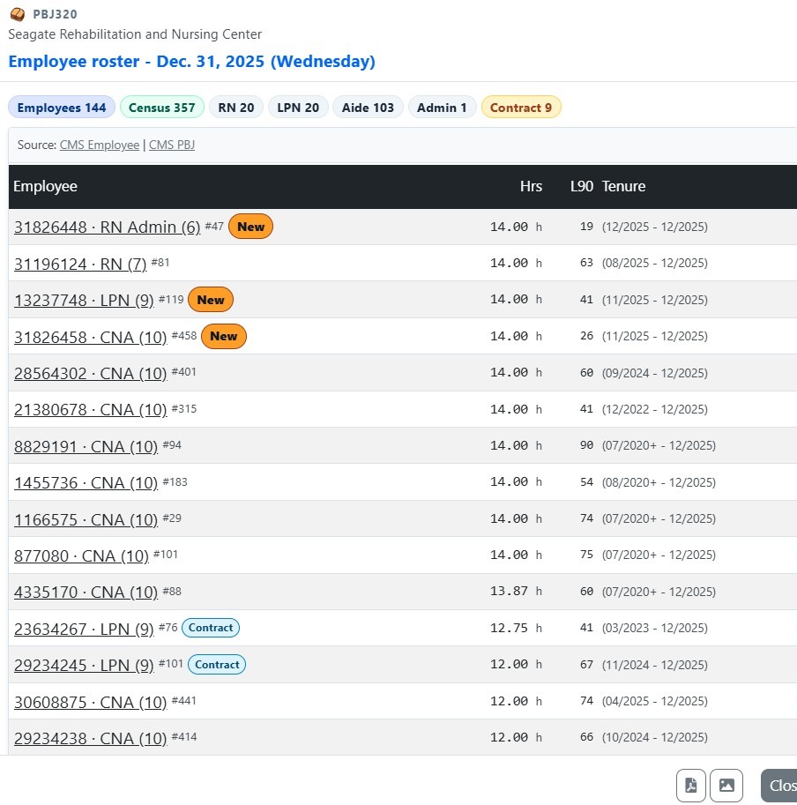Open the CMS Employee source link
Image resolution: width=797 pixels, height=805 pixels.
100,145
